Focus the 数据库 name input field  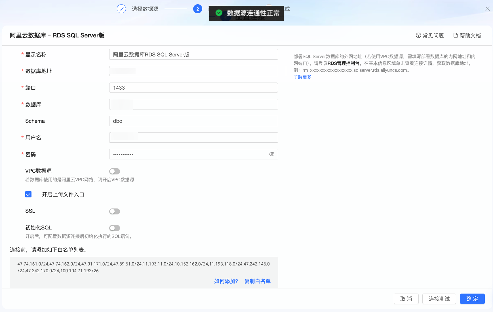point(193,104)
